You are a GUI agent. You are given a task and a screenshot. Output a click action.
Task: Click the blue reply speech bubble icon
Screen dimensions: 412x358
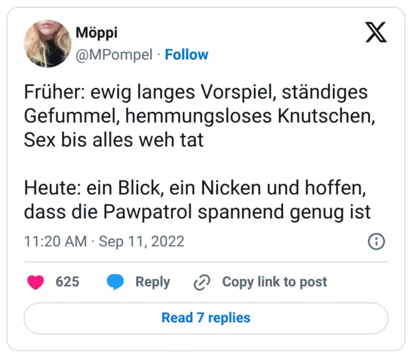point(116,282)
